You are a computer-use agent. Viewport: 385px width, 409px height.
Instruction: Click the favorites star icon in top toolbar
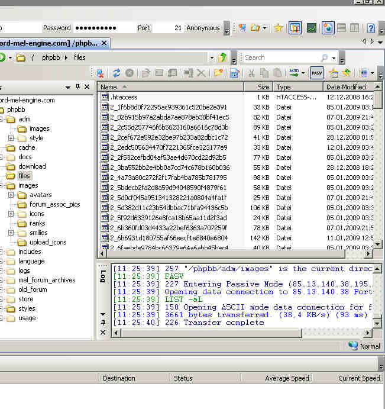(x=278, y=28)
